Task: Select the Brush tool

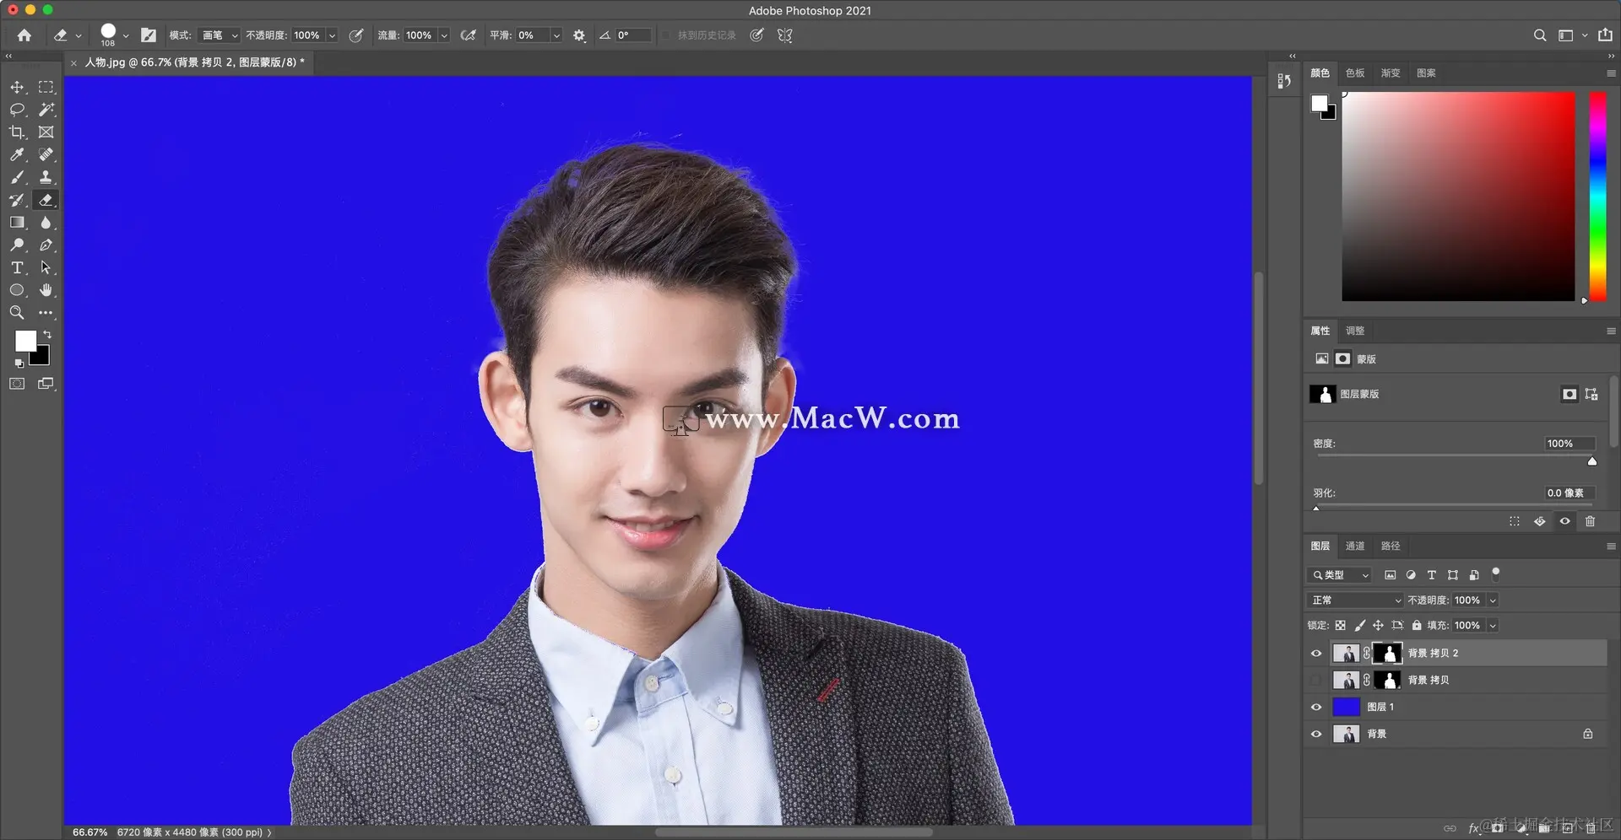Action: tap(17, 177)
